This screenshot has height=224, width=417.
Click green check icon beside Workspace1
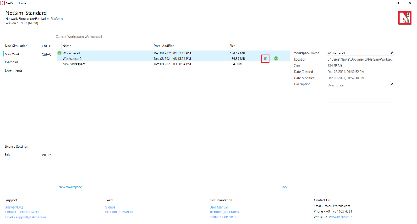(59, 53)
